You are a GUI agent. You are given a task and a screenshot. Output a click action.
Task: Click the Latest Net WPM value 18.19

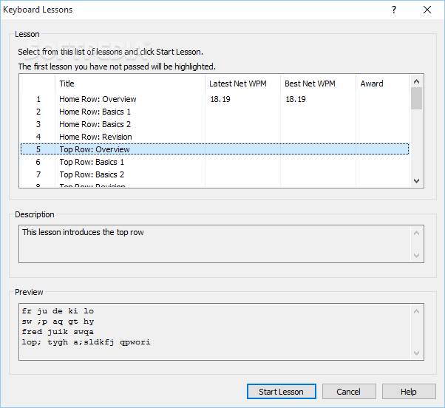(220, 99)
